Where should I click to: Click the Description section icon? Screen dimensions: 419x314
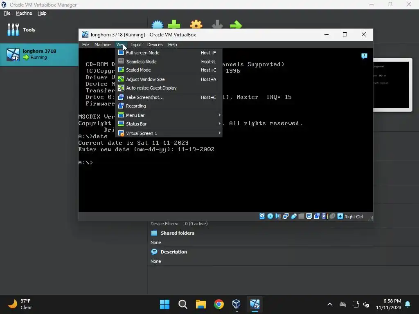click(x=154, y=252)
